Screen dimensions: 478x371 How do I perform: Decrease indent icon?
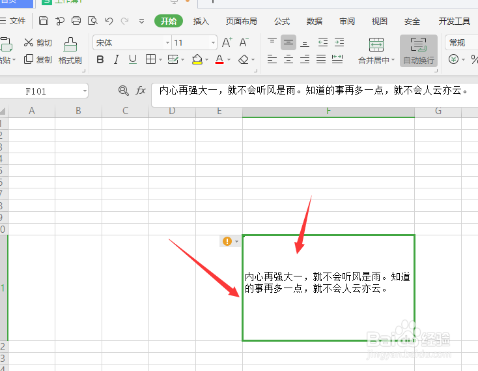click(x=323, y=42)
